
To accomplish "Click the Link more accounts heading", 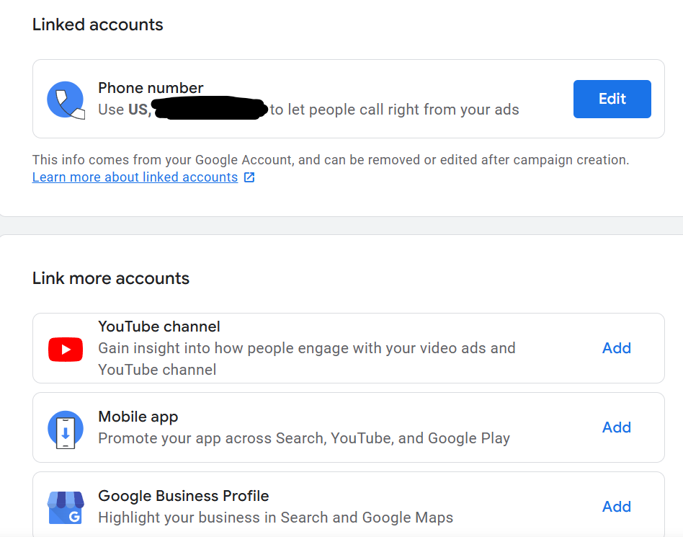I will [x=111, y=278].
